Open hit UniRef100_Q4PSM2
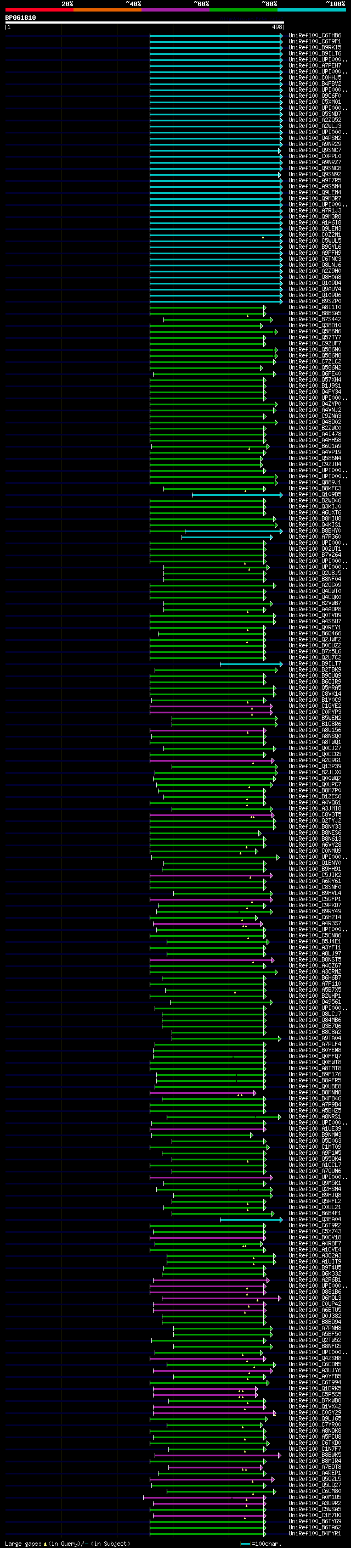The width and height of the screenshot is (351, 1548). tap(315, 138)
